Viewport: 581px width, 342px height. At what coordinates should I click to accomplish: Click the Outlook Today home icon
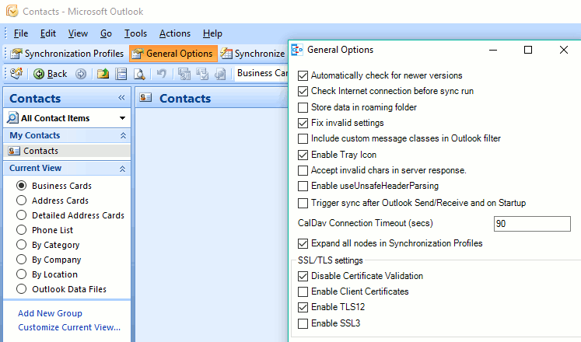click(x=16, y=74)
